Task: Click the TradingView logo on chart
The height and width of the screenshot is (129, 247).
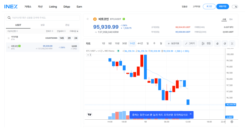Action: [x=90, y=115]
